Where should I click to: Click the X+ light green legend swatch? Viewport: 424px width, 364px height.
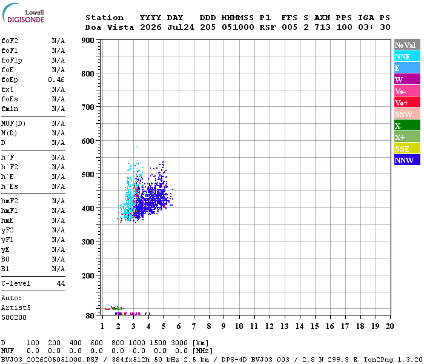click(x=407, y=137)
